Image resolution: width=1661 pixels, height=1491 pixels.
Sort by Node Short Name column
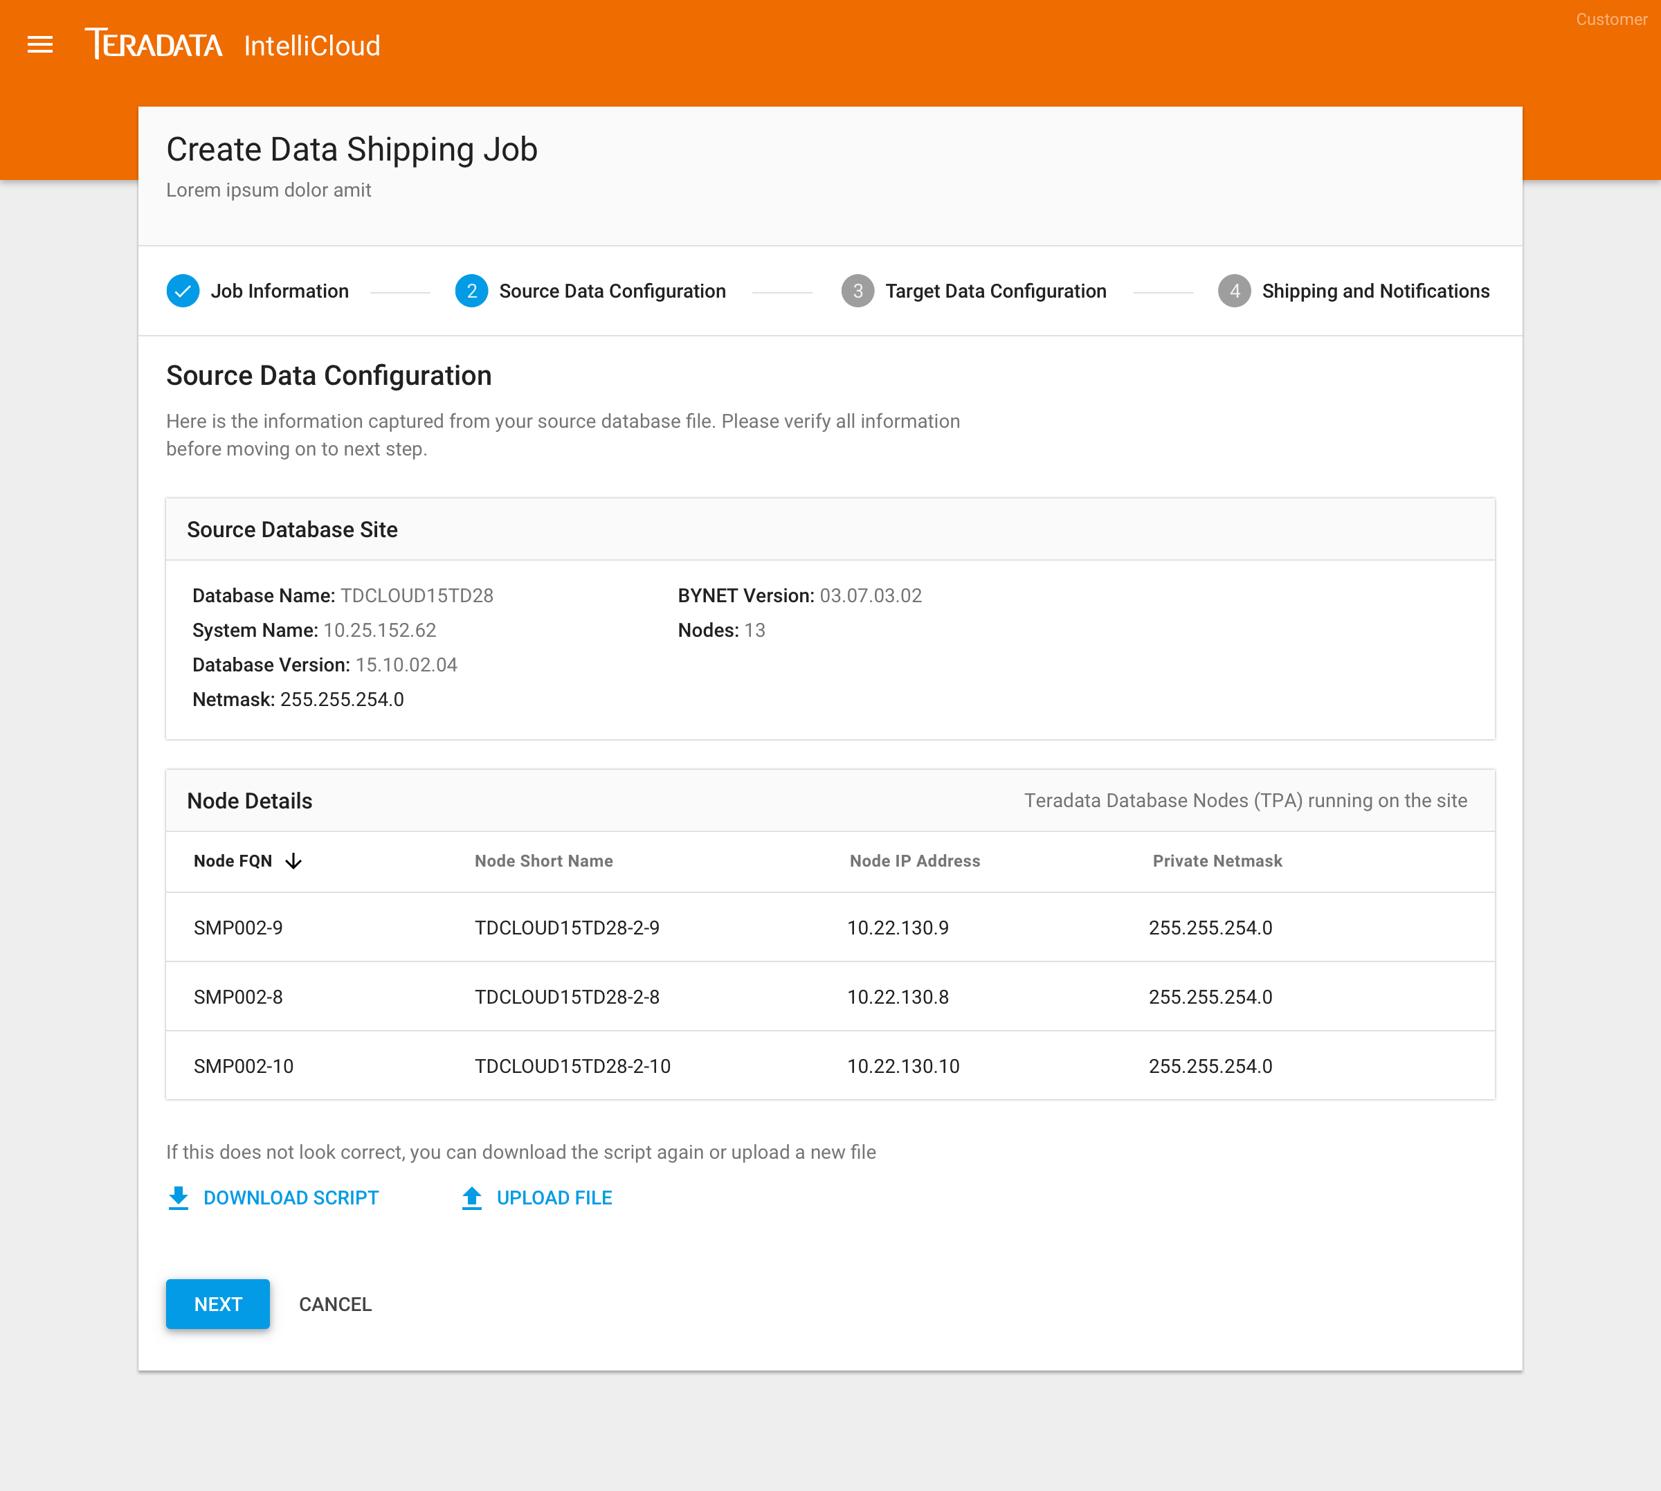[544, 861]
